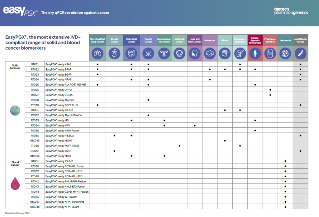Viewport: 319px width, 217px height.
Task: Click the lungs icon for lung cancer
Action: (x=98, y=54)
